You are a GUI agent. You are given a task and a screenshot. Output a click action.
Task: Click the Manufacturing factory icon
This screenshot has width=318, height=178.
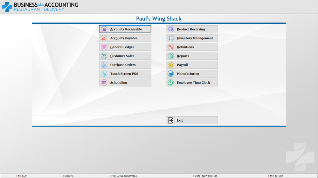point(171,73)
